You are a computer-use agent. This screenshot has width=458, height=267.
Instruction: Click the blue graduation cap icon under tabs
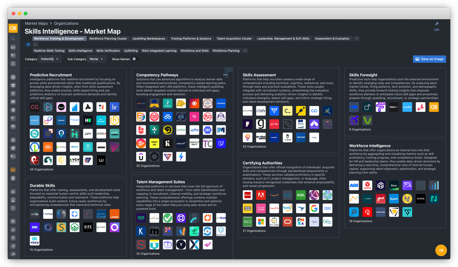point(28,45)
